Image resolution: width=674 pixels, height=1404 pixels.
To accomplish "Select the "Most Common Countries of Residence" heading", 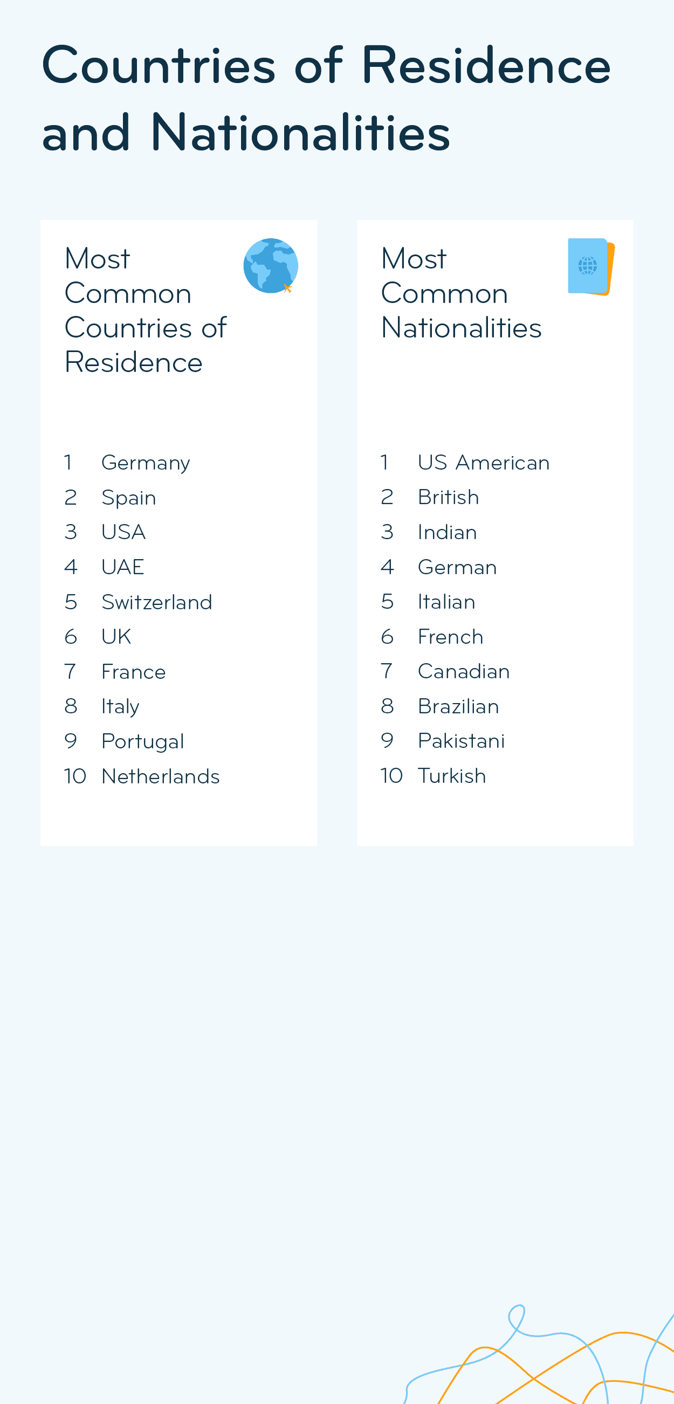I will (x=146, y=310).
